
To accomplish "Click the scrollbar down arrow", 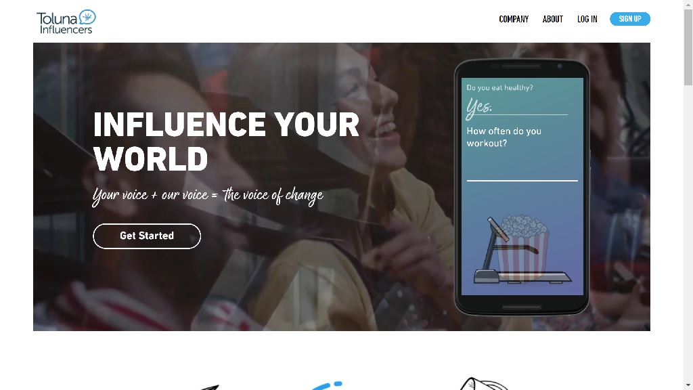I will (688, 386).
